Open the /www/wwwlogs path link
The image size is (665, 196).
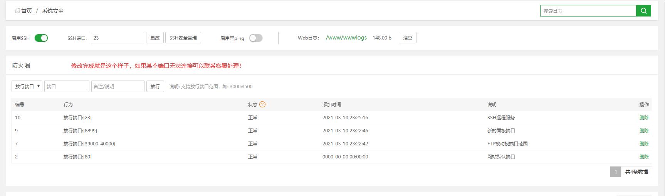point(346,38)
